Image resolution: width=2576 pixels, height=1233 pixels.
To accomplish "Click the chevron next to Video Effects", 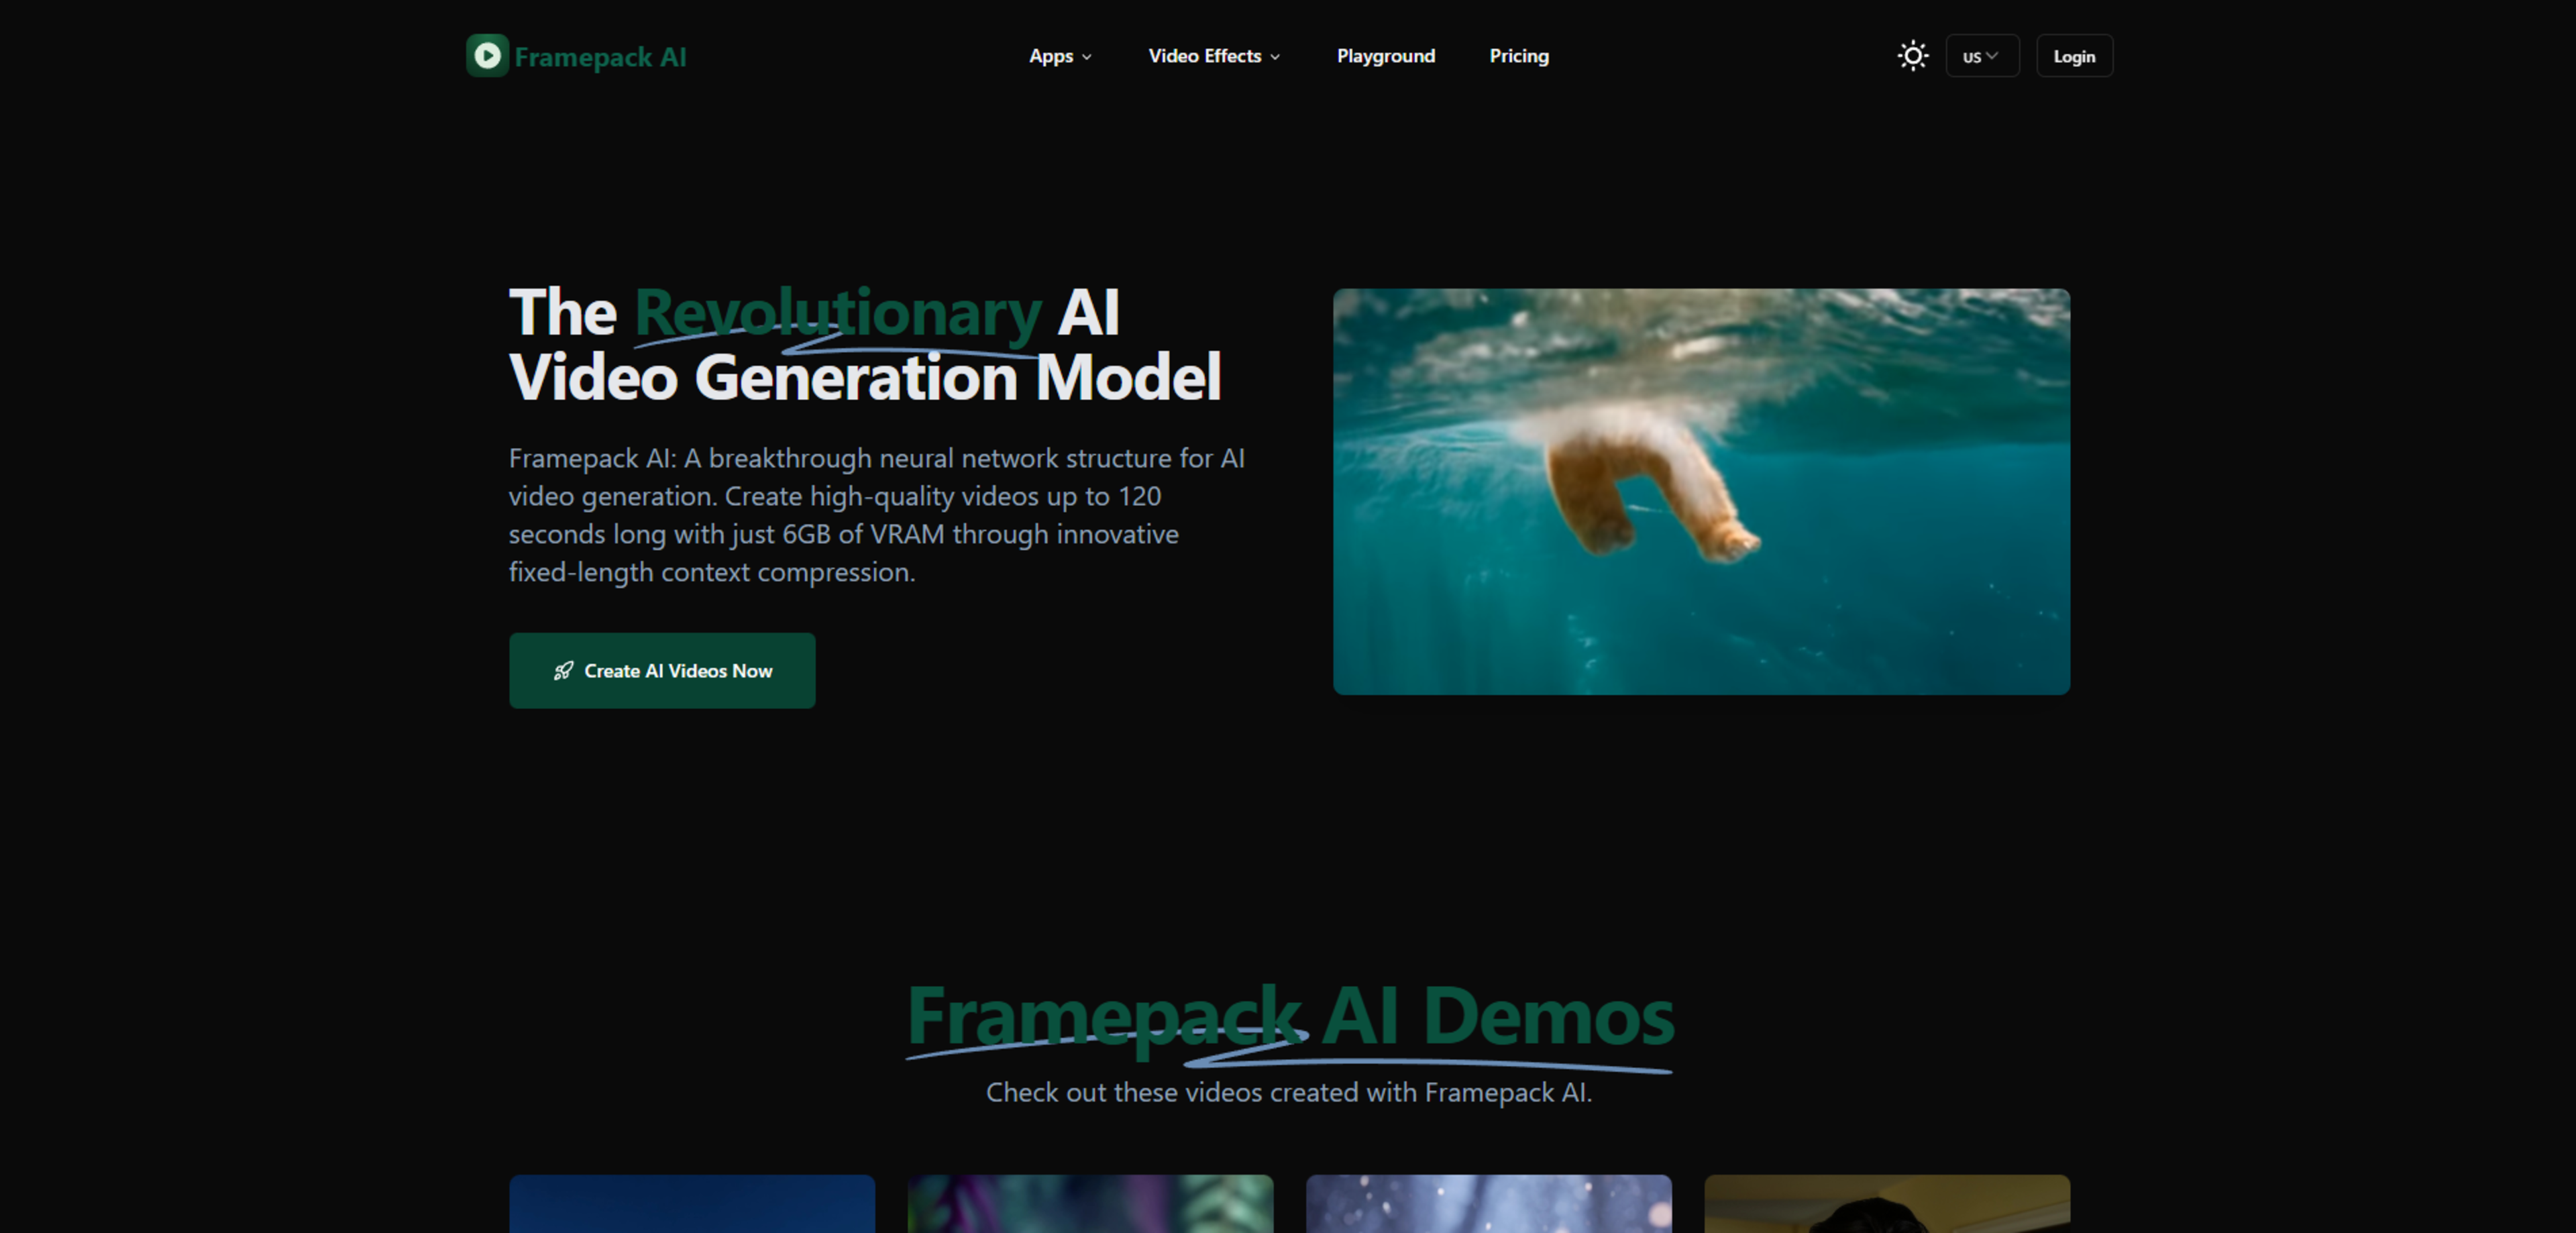I will (x=1276, y=57).
